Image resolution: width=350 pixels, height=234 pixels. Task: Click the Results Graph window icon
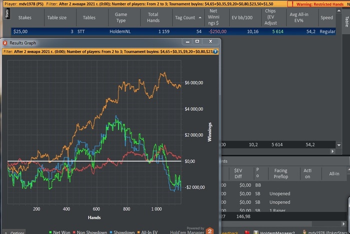pos(5,43)
